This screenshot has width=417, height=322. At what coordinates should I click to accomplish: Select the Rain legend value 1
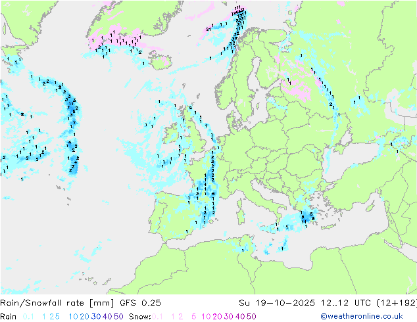pyautogui.click(x=44, y=317)
